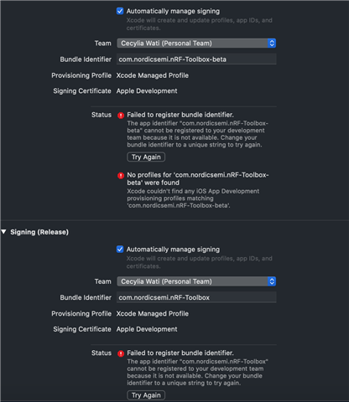The width and height of the screenshot is (349, 402).
Task: Click the upper Try Again button
Action: pyautogui.click(x=146, y=157)
